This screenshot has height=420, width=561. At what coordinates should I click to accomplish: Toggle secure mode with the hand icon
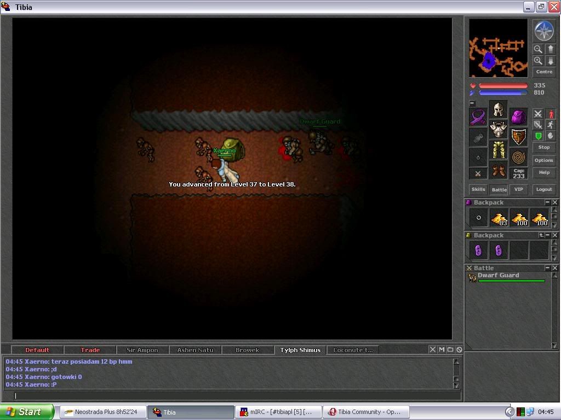551,136
